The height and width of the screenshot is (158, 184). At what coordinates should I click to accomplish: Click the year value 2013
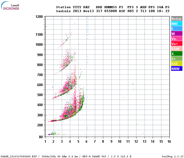coord(77,11)
